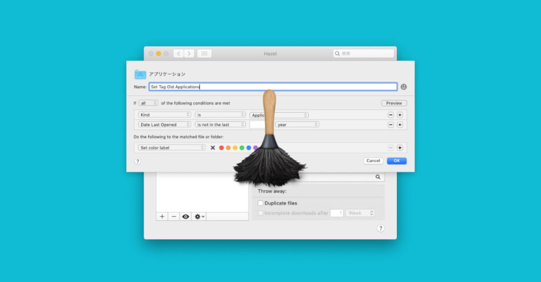Open the rule dialog help button

pos(138,161)
